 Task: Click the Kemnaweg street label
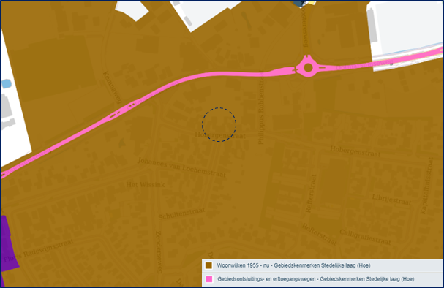[x=113, y=88]
